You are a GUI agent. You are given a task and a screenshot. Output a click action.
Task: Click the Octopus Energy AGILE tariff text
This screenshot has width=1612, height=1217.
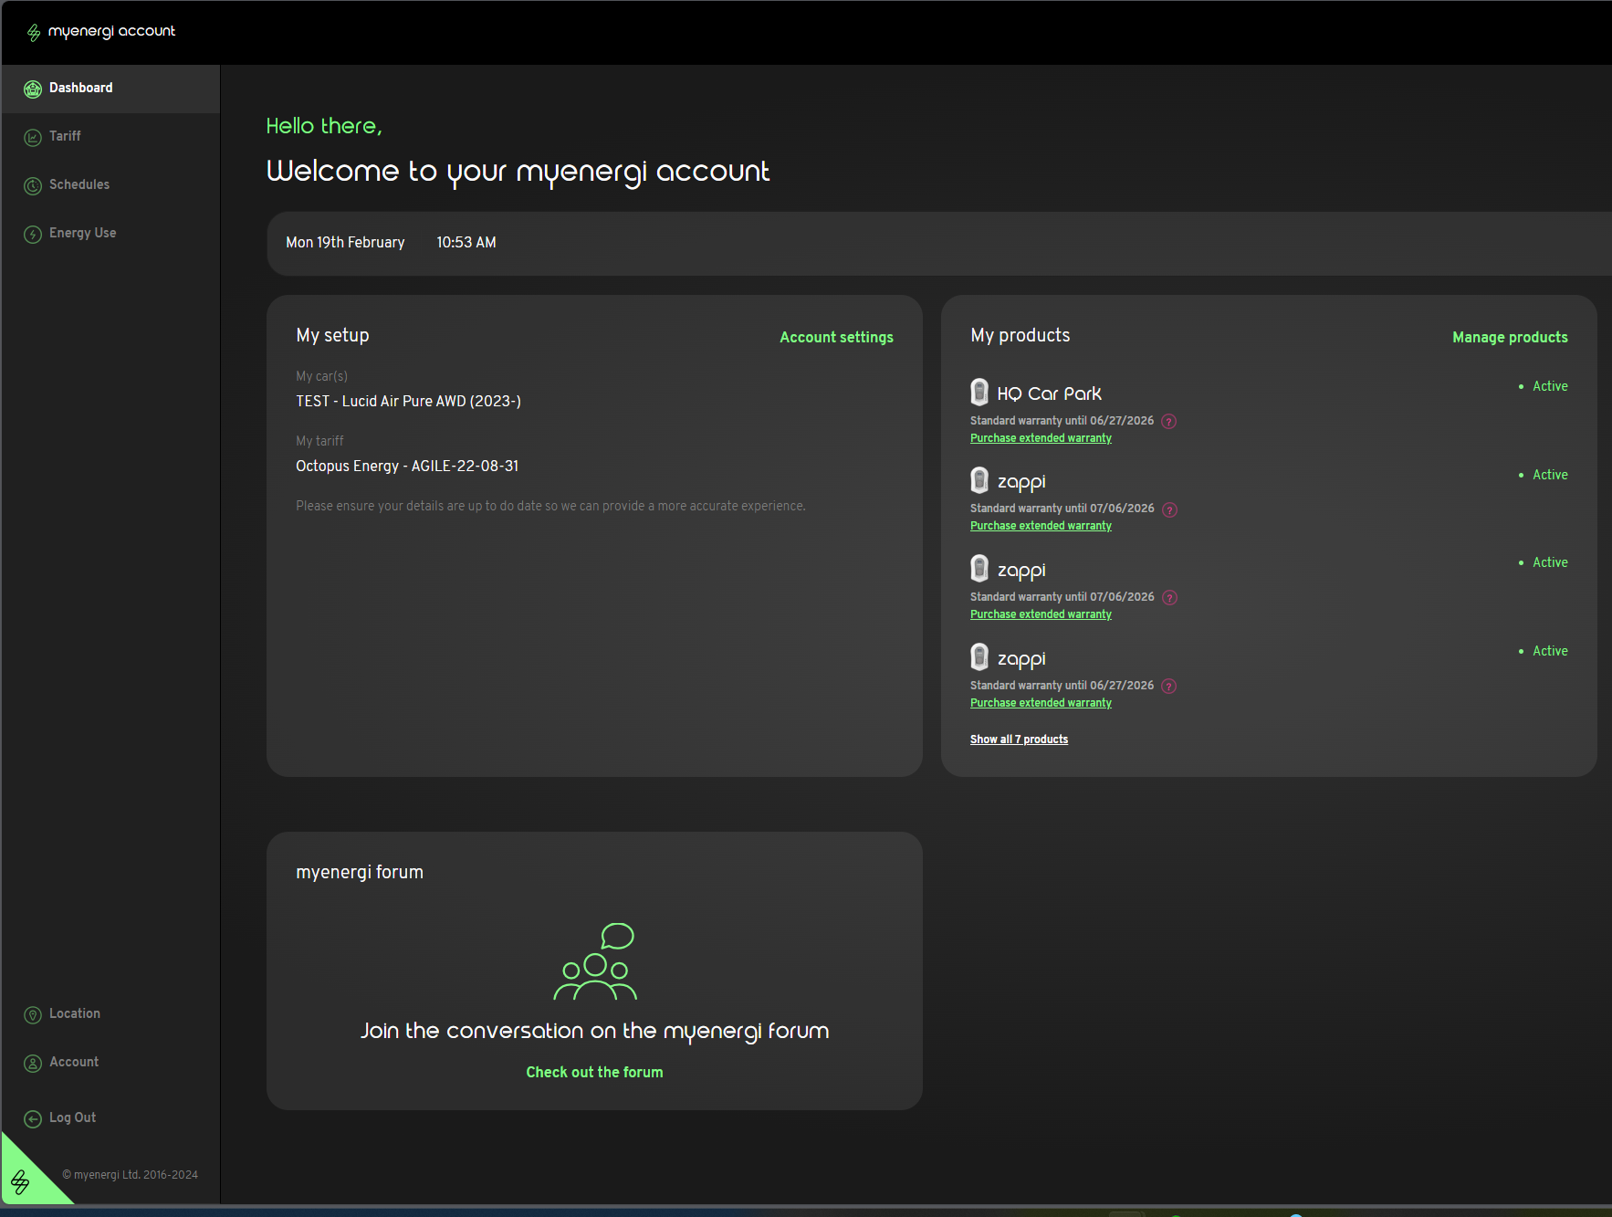[x=407, y=466]
